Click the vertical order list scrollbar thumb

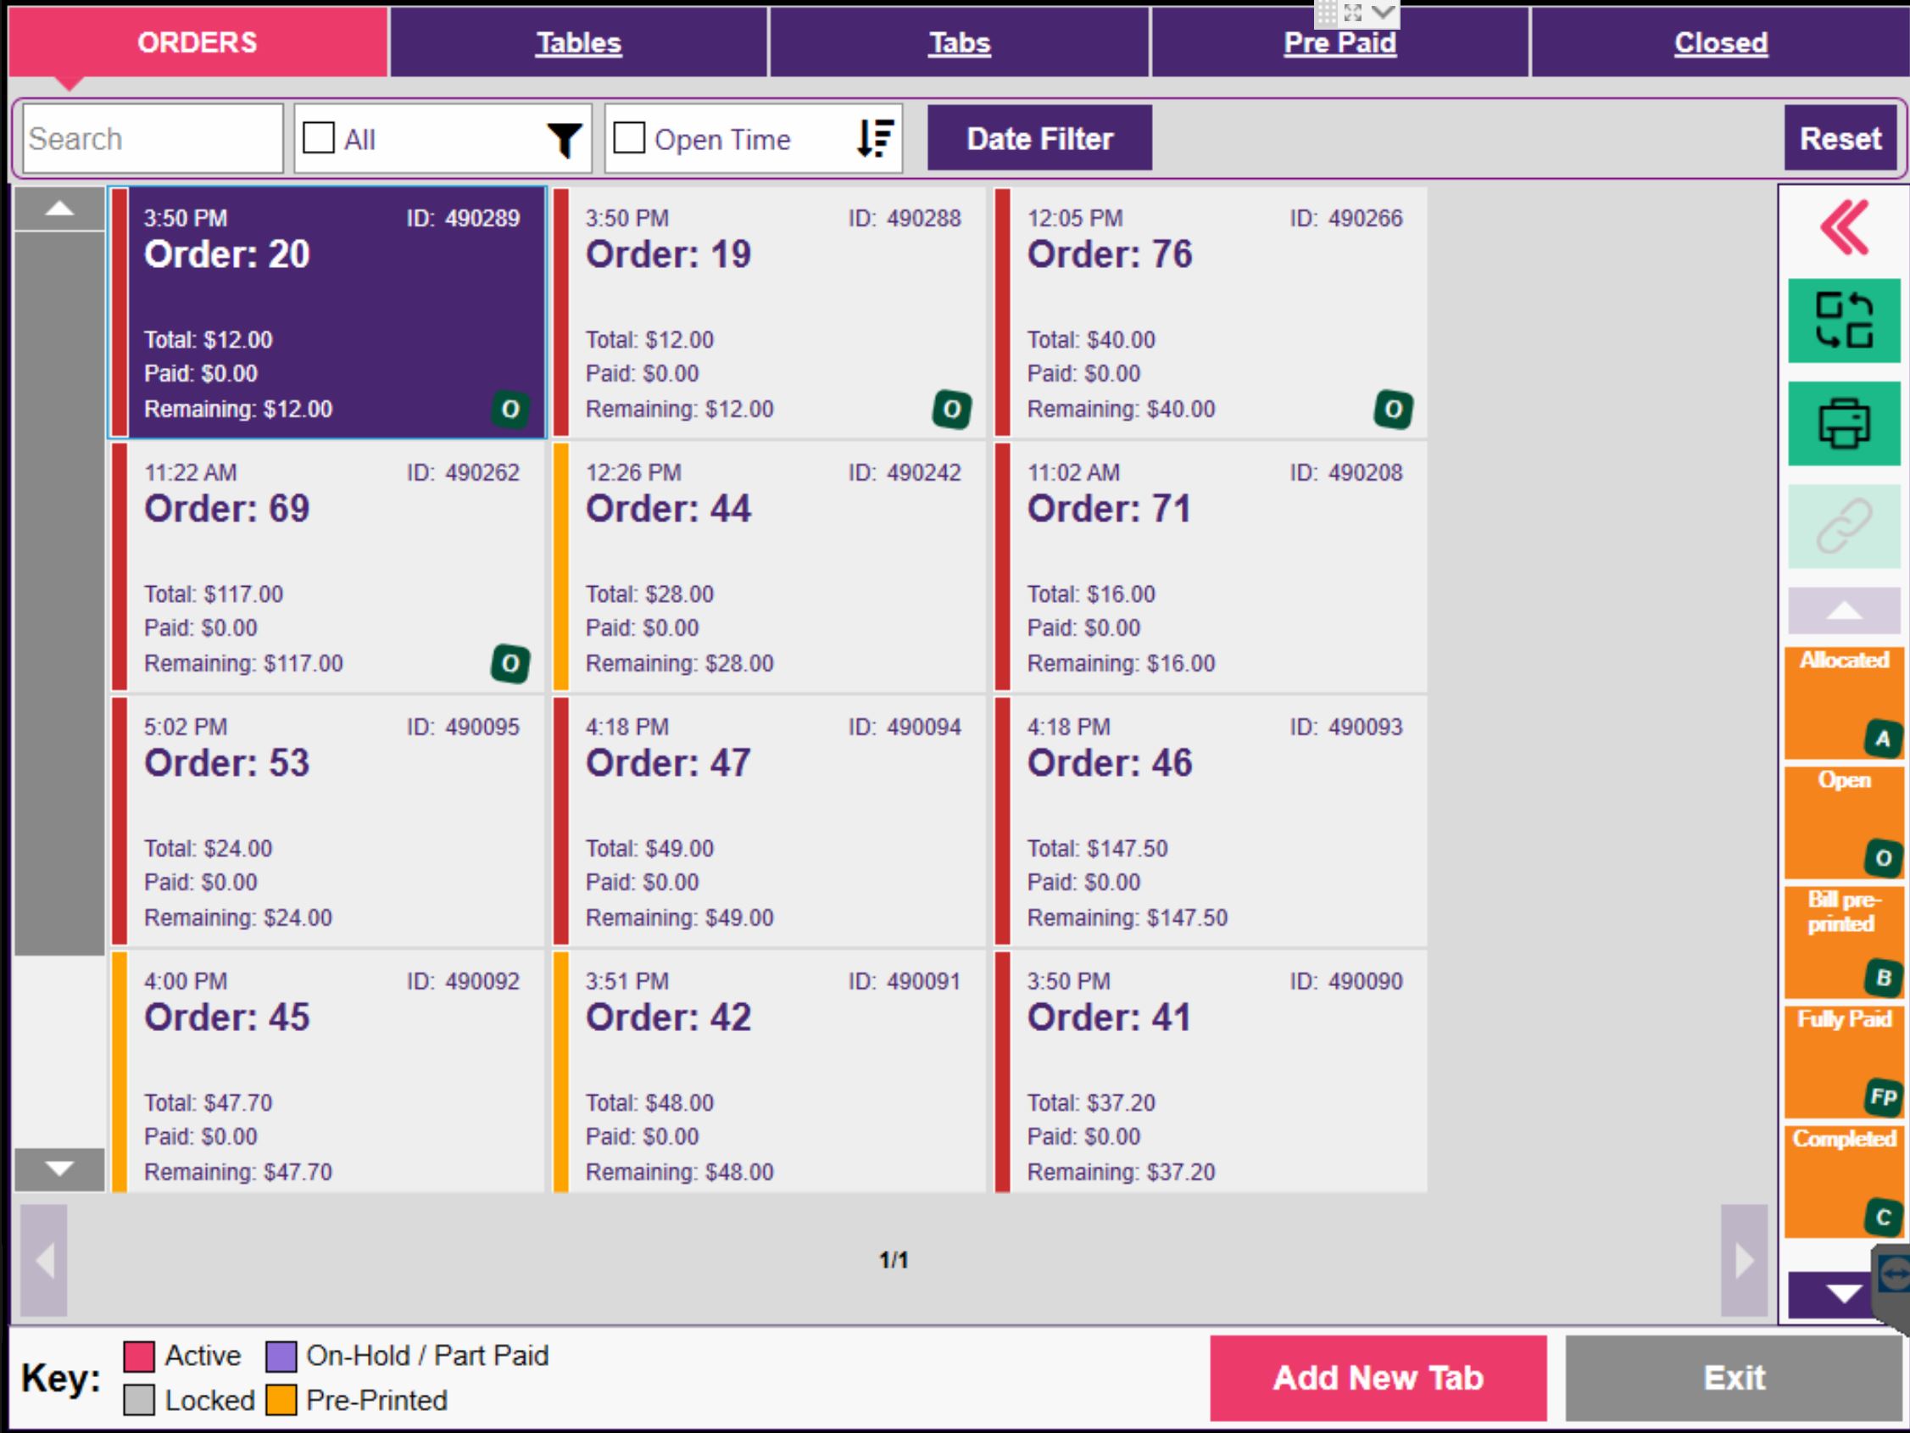click(x=59, y=594)
